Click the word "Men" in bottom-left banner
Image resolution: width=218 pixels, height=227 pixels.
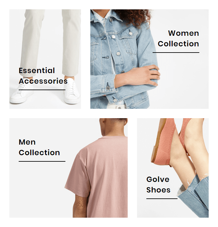[27, 142]
